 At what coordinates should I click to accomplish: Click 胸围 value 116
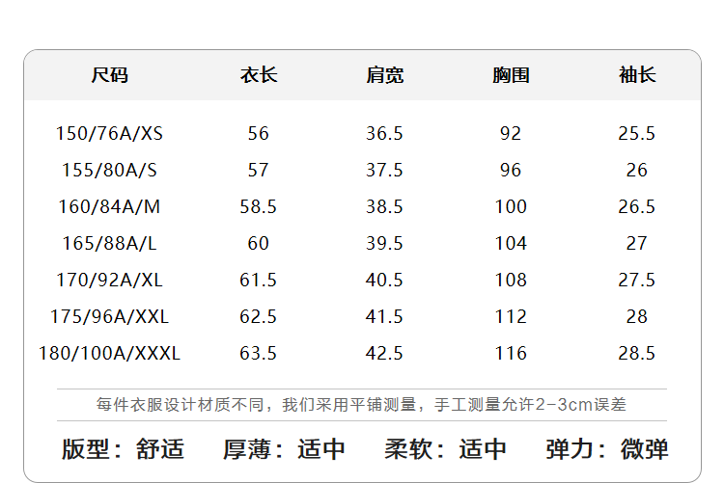pyautogui.click(x=511, y=354)
